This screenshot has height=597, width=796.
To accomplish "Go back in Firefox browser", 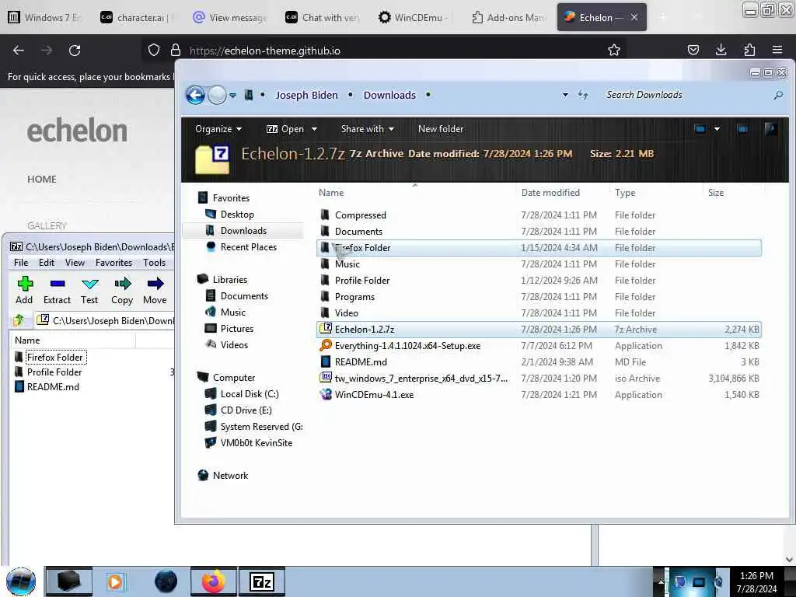I will 19,51.
